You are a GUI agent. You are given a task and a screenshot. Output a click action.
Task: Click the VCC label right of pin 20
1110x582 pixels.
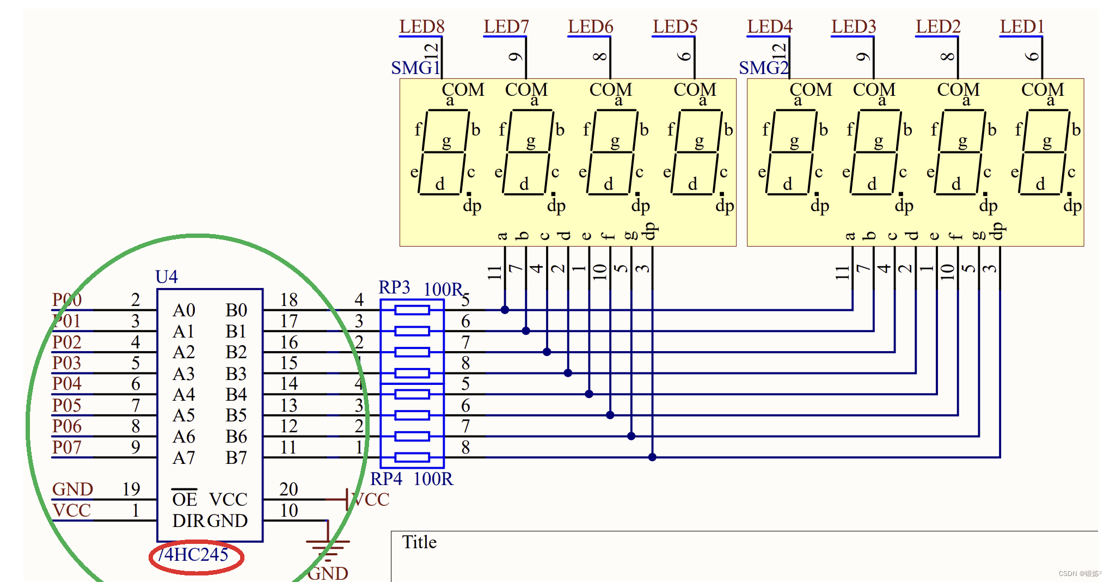tap(371, 499)
